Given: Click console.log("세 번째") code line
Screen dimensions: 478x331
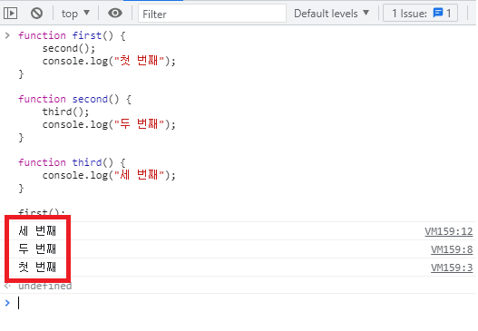Looking at the screenshot, I should pos(109,175).
